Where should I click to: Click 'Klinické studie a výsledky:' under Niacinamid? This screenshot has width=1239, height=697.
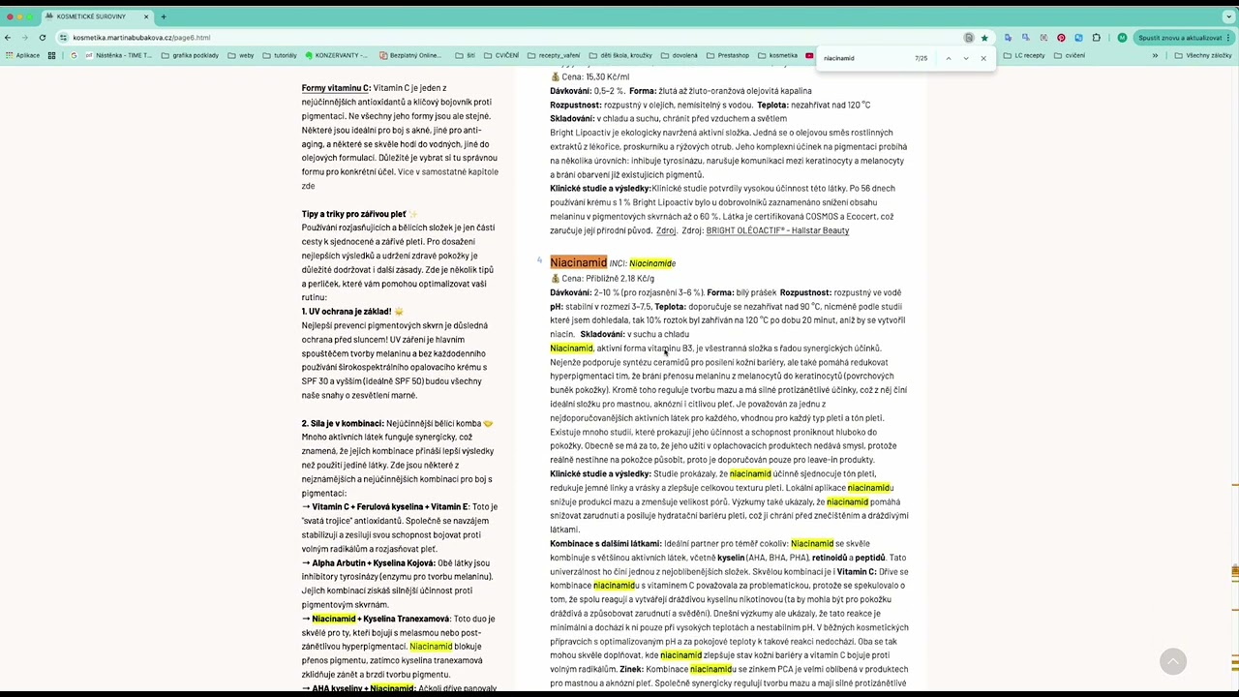(600, 474)
